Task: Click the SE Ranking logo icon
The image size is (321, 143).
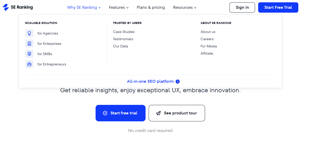Action: (x=6, y=7)
